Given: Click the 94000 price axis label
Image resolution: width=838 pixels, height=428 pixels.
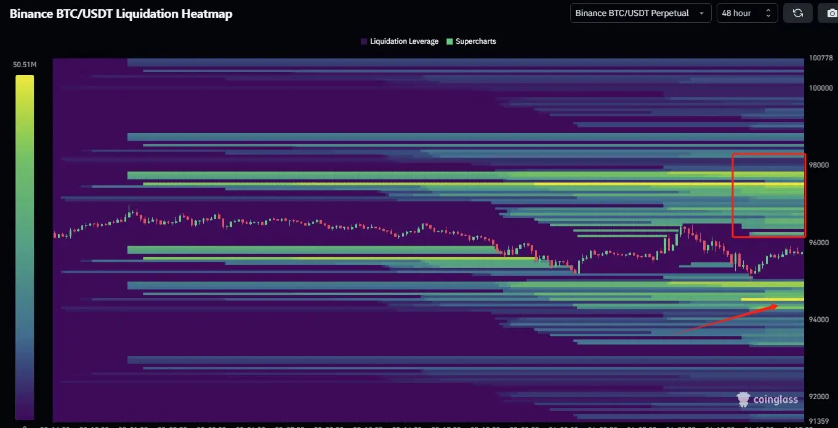Looking at the screenshot, I should 819,320.
